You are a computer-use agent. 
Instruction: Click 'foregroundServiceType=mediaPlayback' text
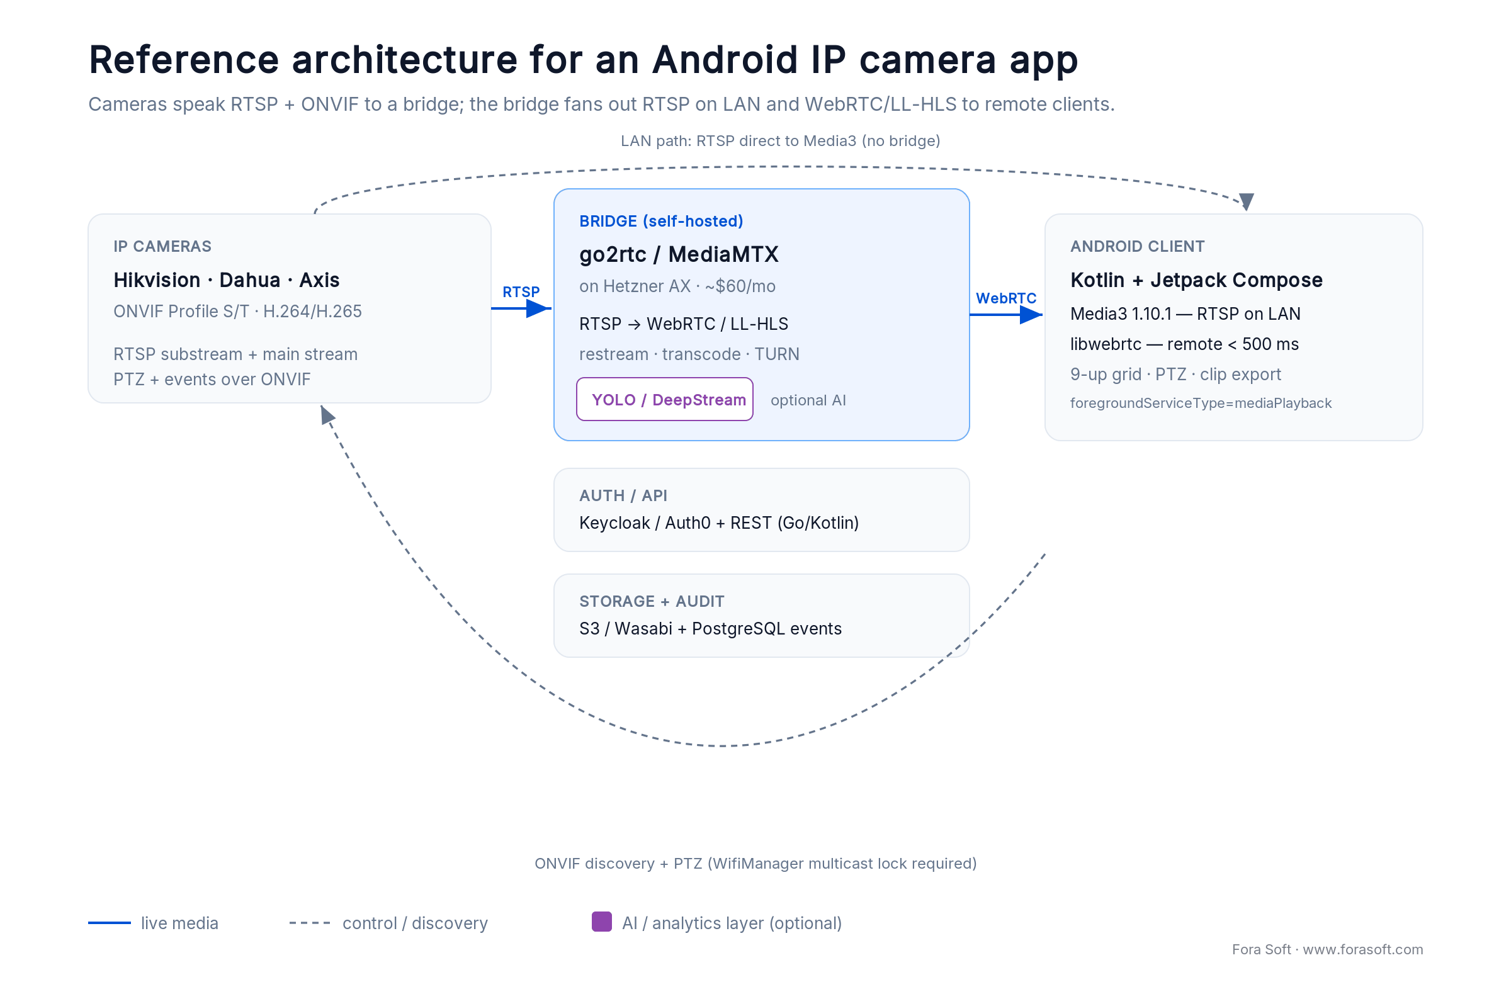point(1201,403)
